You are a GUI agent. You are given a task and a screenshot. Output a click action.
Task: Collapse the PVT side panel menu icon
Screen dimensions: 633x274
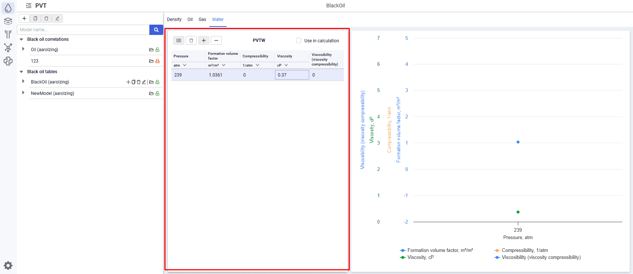point(29,6)
